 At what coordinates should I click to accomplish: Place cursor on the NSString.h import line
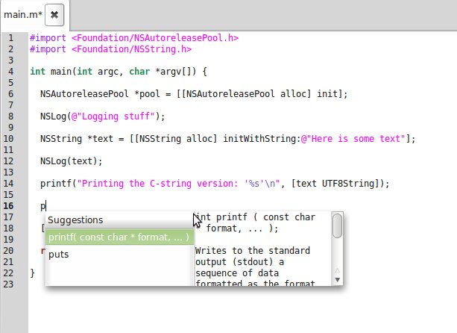pyautogui.click(x=110, y=49)
